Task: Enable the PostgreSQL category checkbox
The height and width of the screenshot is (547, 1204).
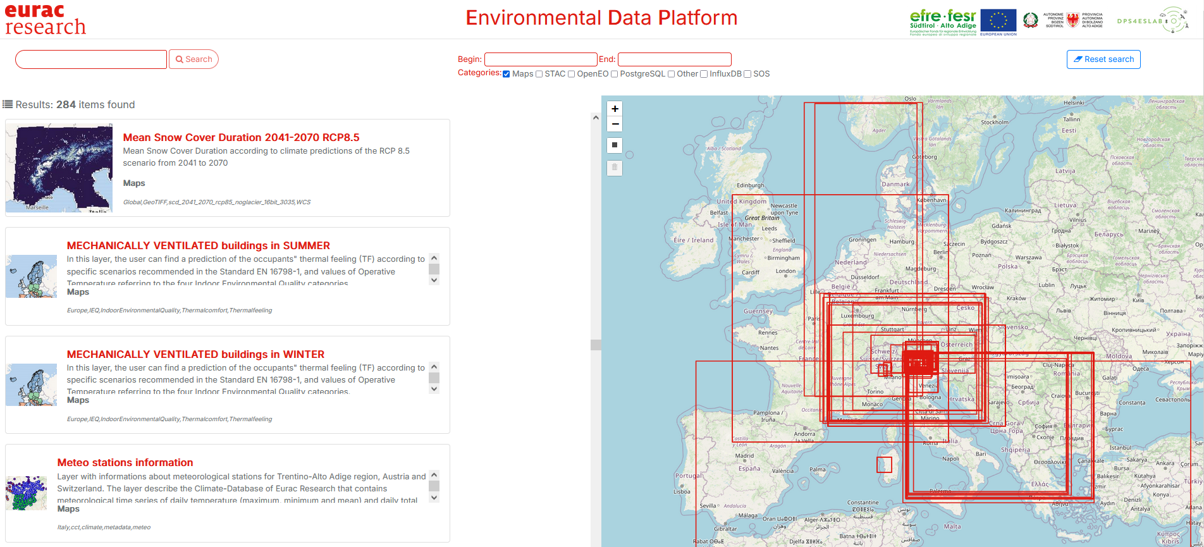Action: point(614,74)
